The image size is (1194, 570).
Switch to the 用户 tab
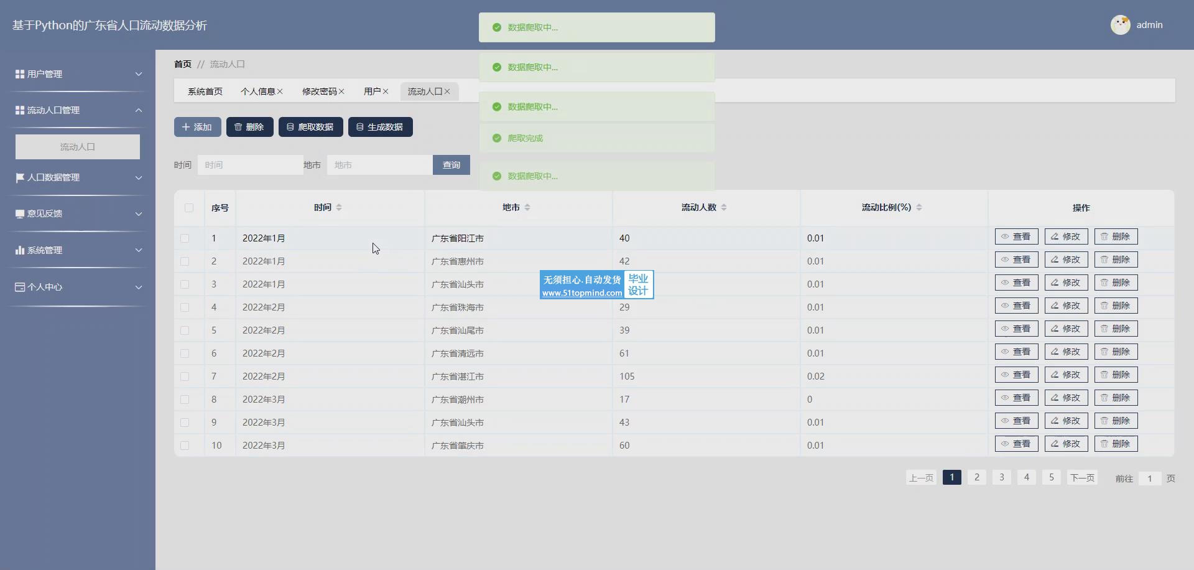pyautogui.click(x=373, y=91)
